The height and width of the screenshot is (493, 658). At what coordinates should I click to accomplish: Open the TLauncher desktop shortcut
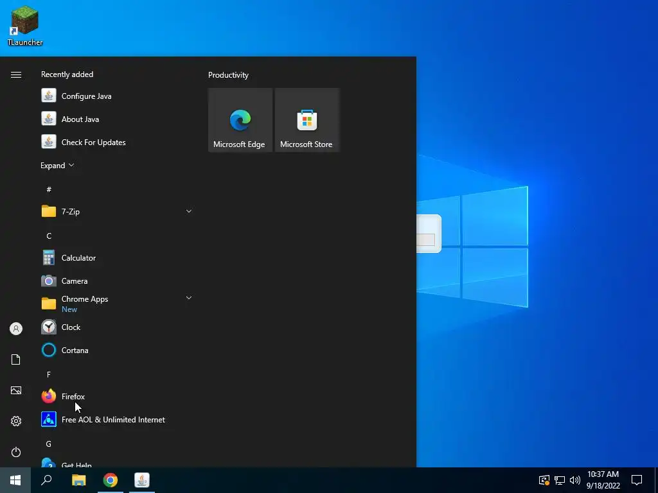click(25, 26)
